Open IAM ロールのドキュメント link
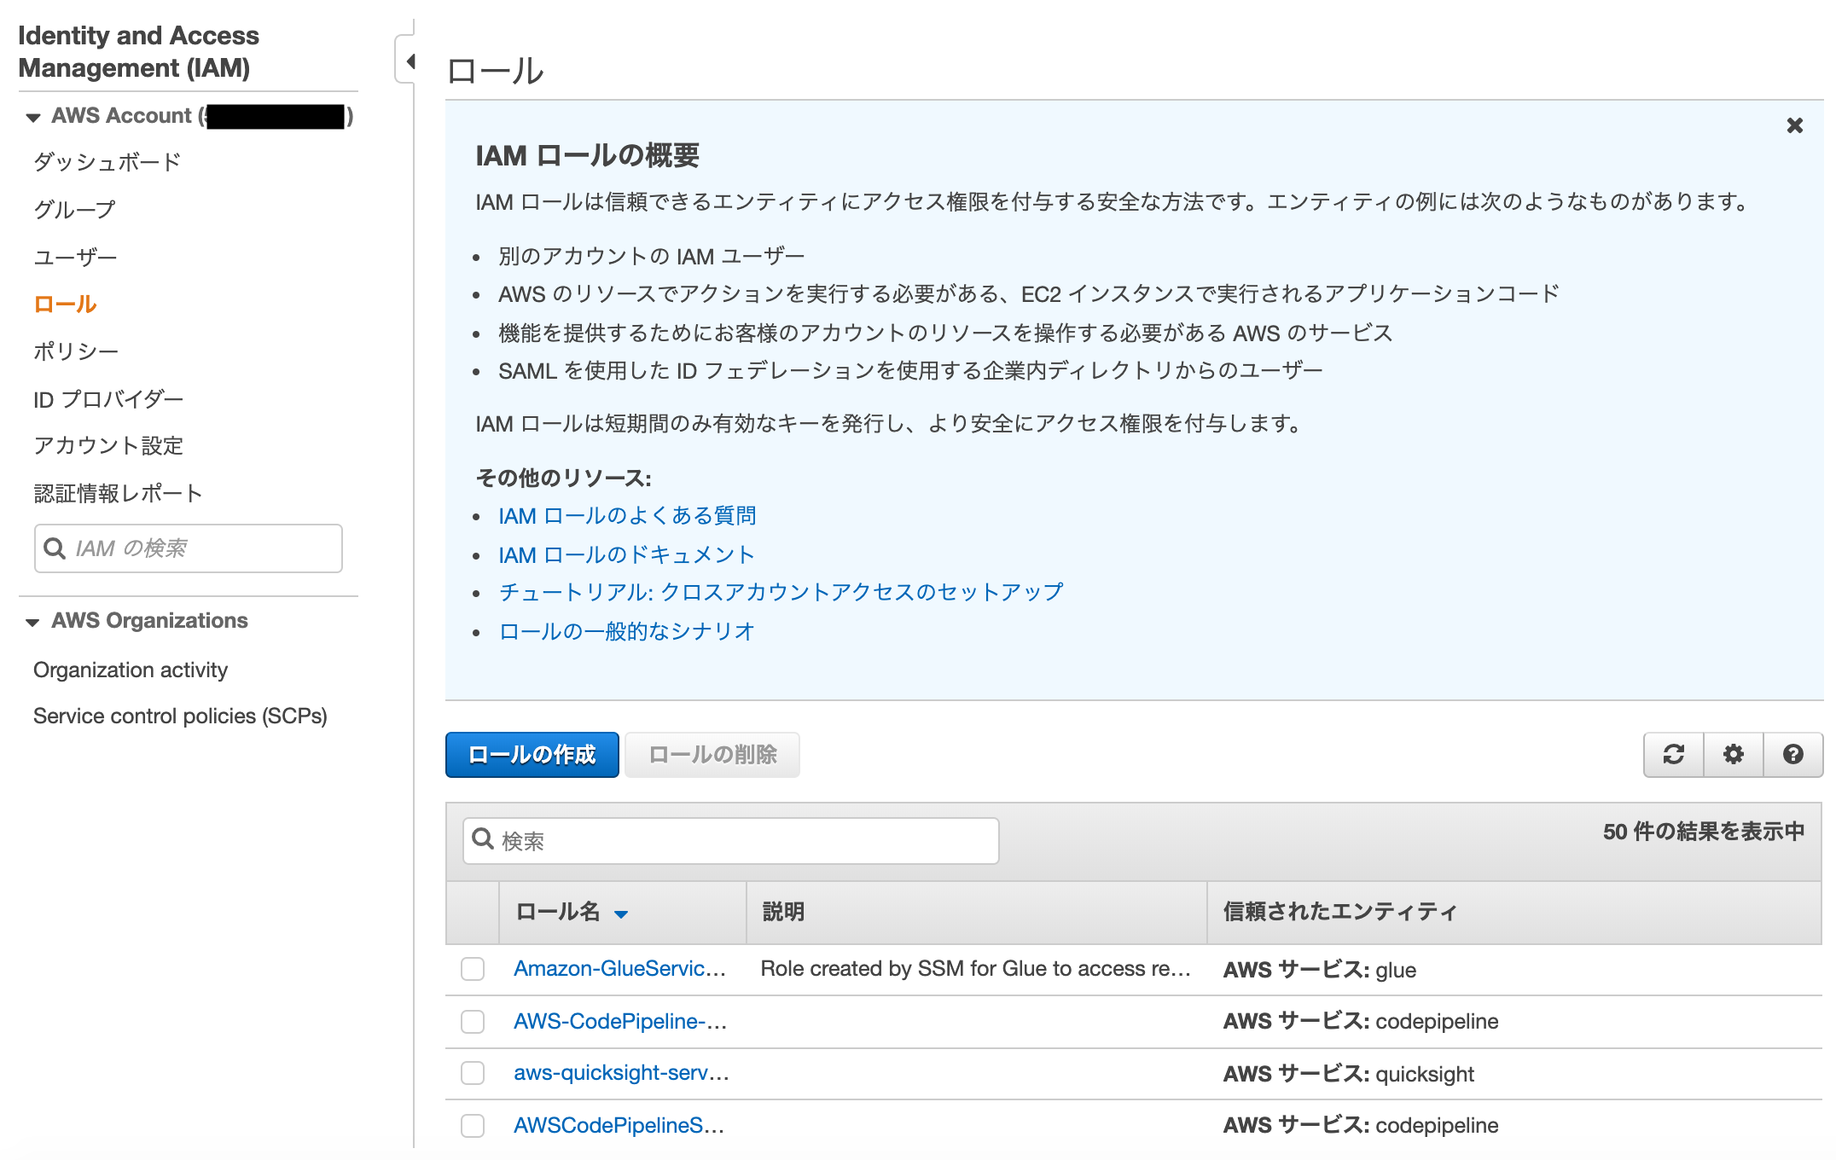The image size is (1836, 1160). coord(627,554)
